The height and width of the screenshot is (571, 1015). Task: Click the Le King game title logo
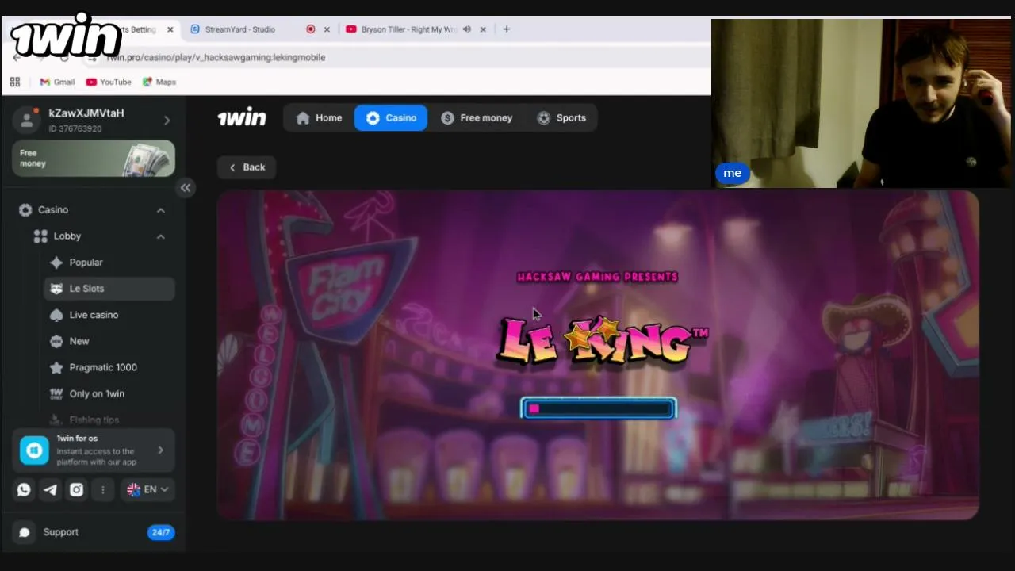(603, 341)
